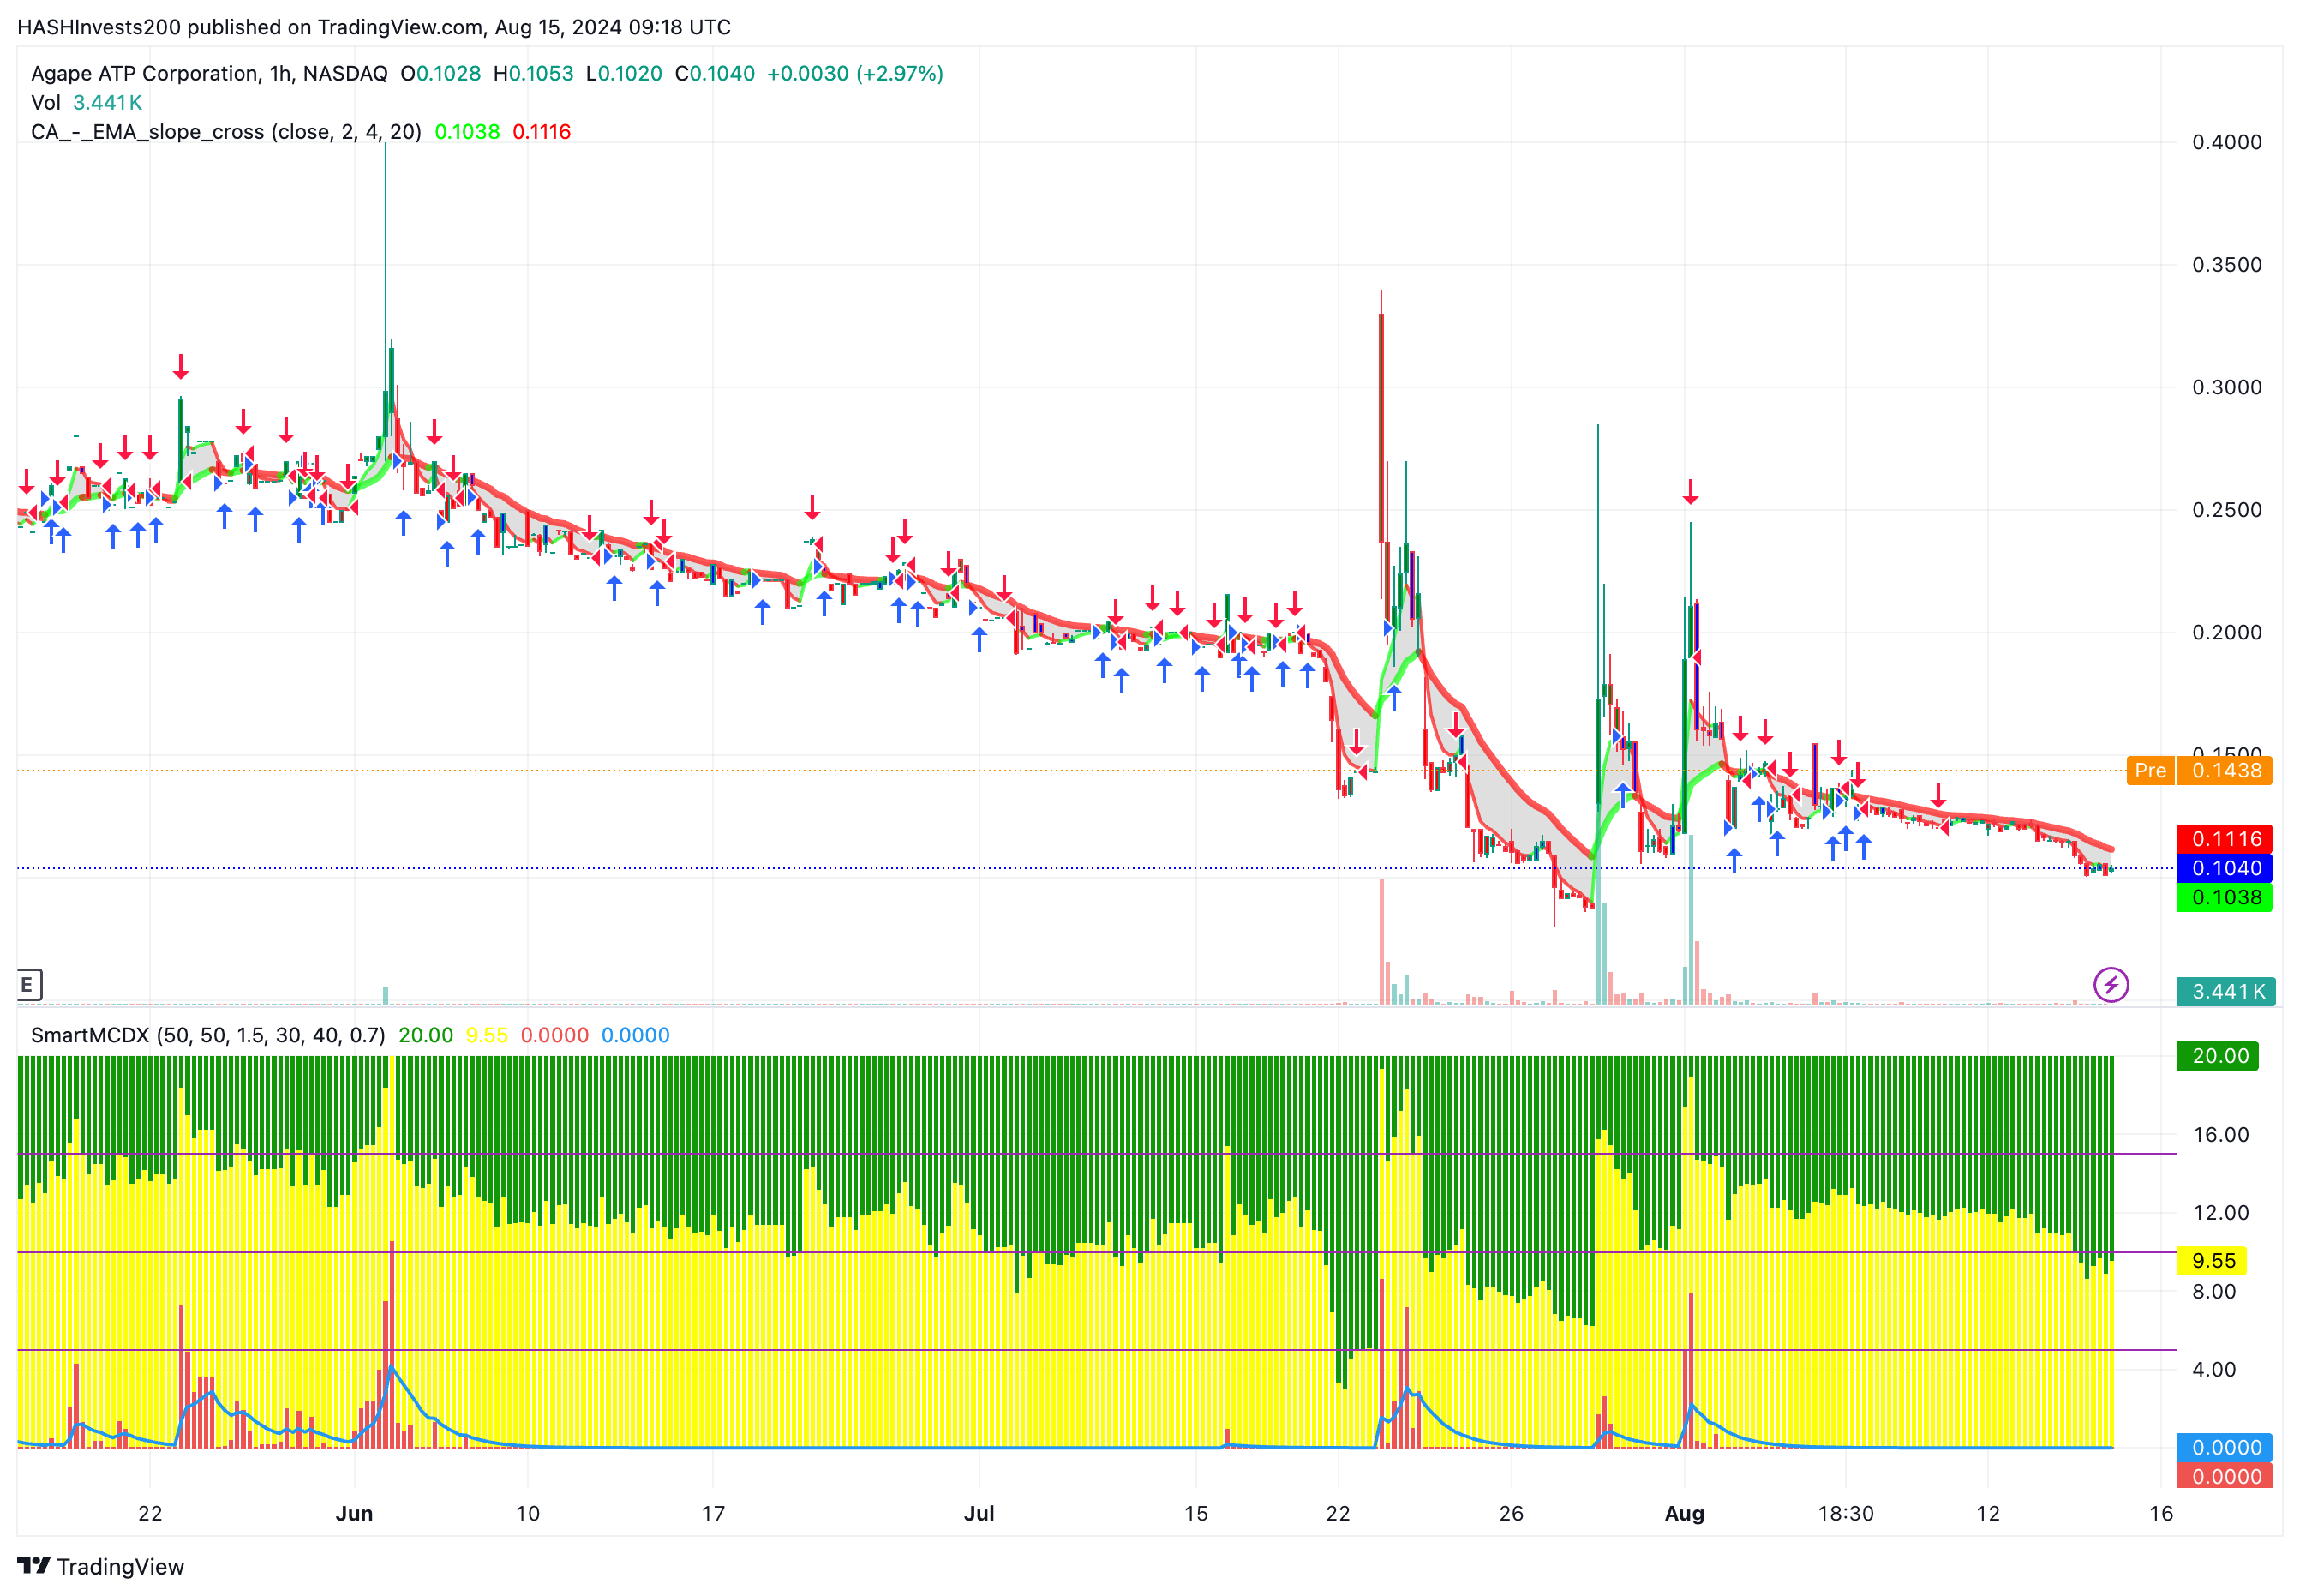This screenshot has height=1596, width=2300.
Task: Click the 4.00 indicator axis label
Action: (x=2214, y=1369)
